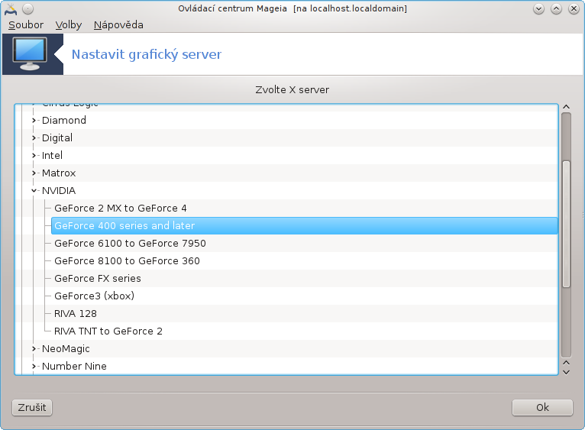Click the Ok button

pyautogui.click(x=542, y=407)
